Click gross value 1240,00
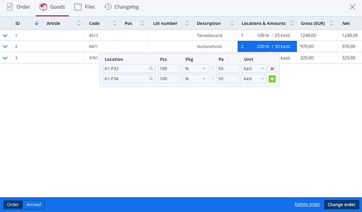 tap(308, 35)
